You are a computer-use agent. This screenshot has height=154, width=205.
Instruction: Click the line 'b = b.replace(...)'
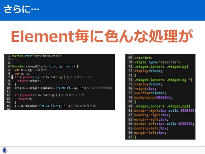tap(55, 106)
